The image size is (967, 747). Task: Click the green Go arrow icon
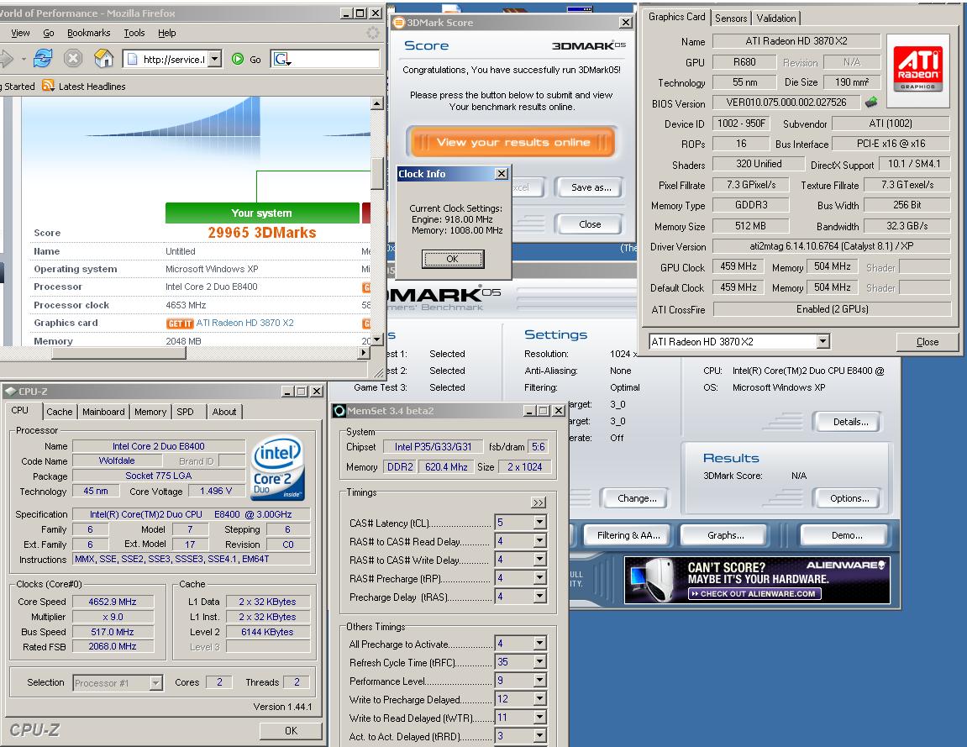coord(238,59)
